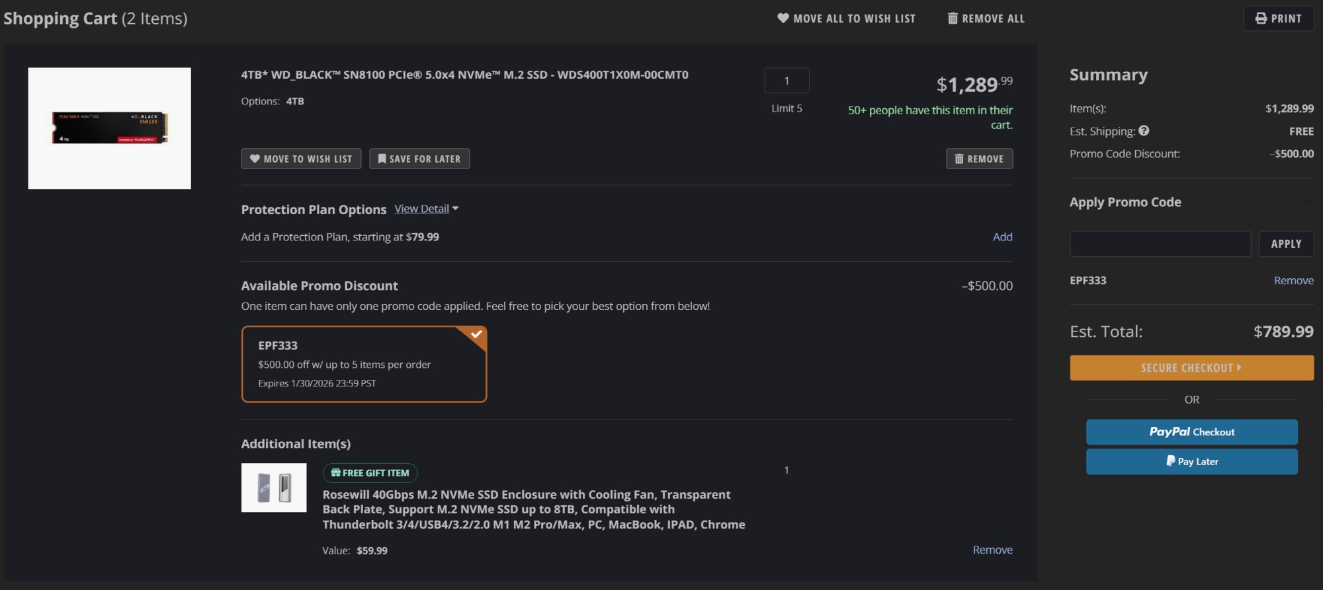This screenshot has width=1323, height=590.
Task: Proceed to Secure Checkout
Action: point(1191,368)
